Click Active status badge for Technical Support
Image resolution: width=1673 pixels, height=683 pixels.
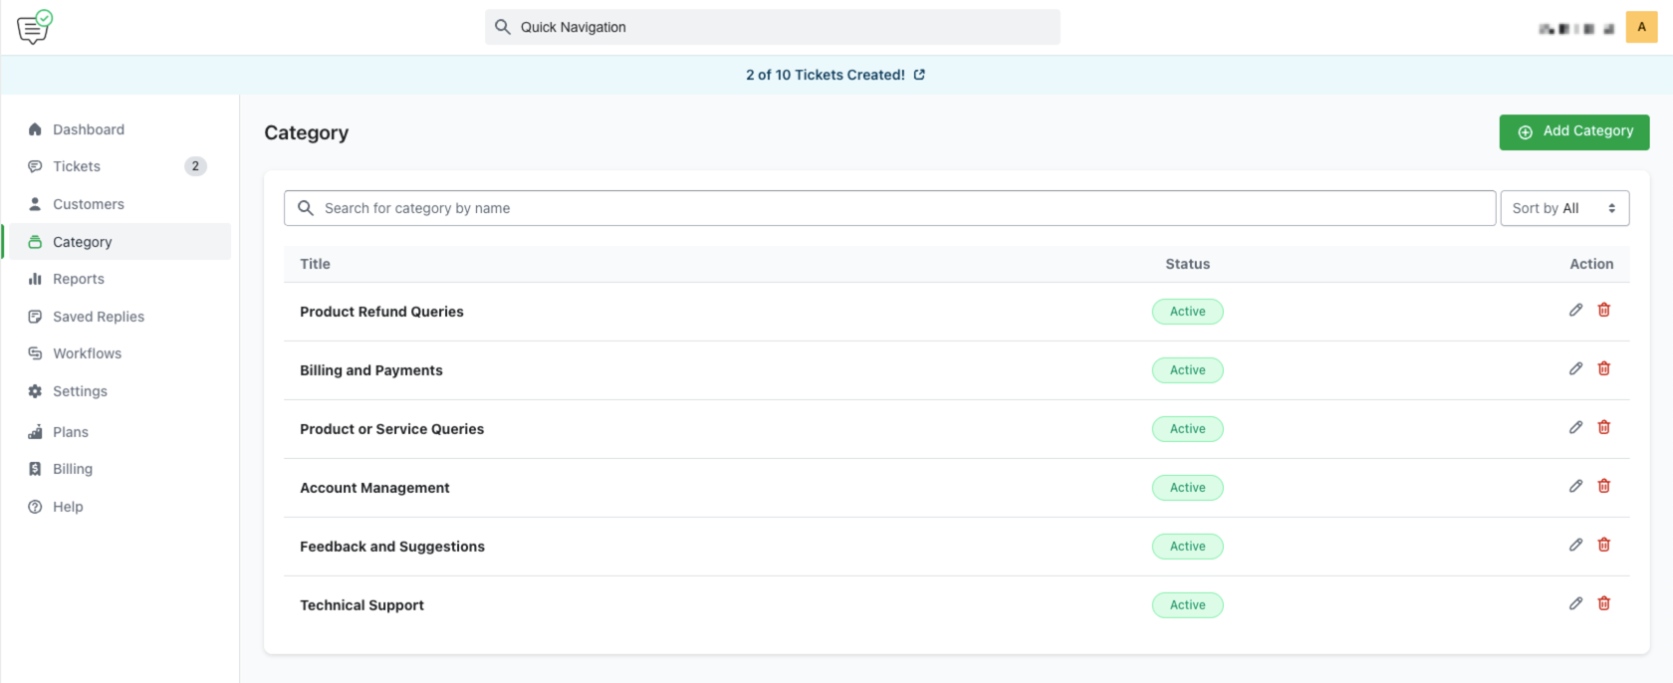click(x=1187, y=605)
